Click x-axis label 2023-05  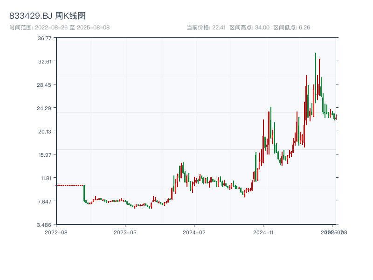[x=125, y=232]
